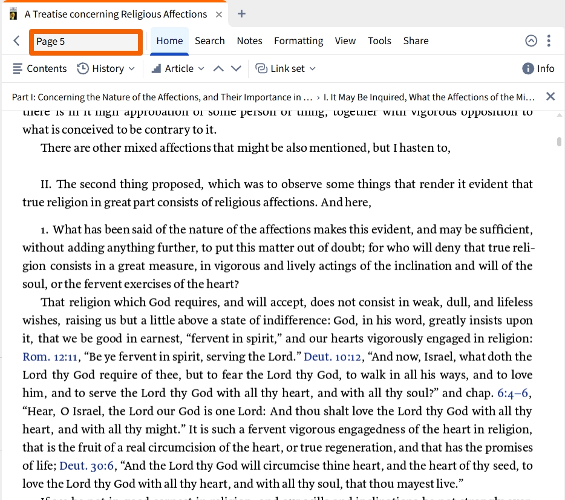Open the History button
565x500 pixels.
[x=106, y=68]
